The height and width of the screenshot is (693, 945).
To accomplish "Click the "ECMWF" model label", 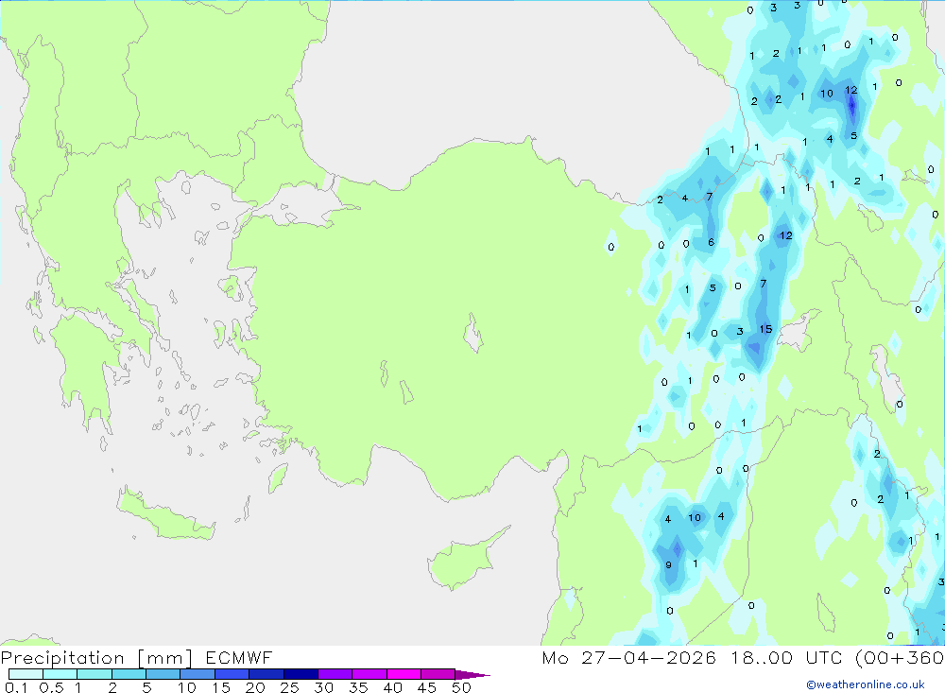I will point(239,657).
